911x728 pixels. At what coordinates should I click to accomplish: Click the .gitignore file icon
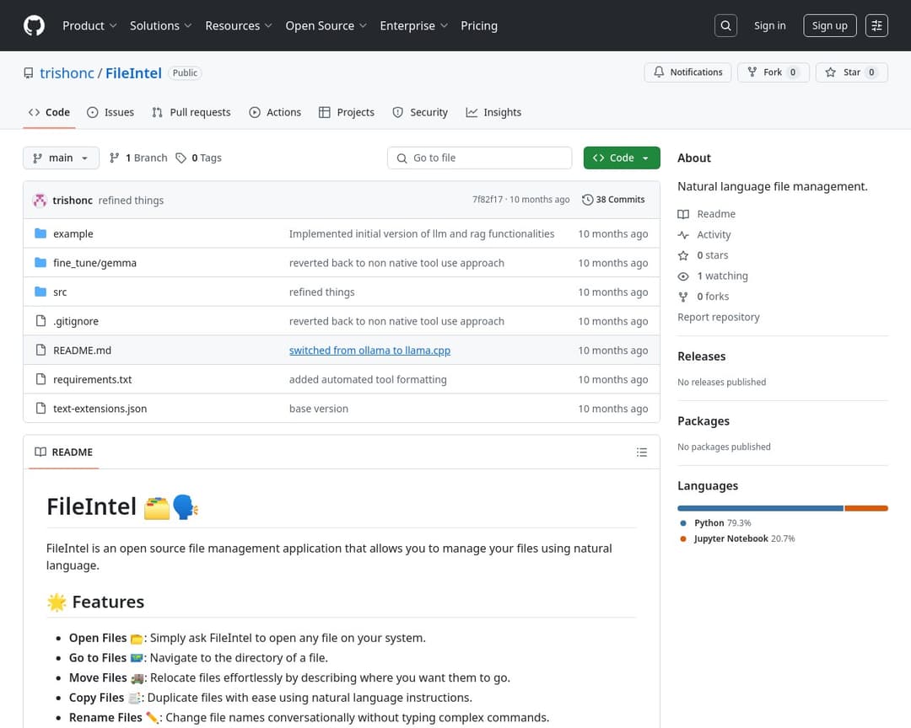point(40,320)
